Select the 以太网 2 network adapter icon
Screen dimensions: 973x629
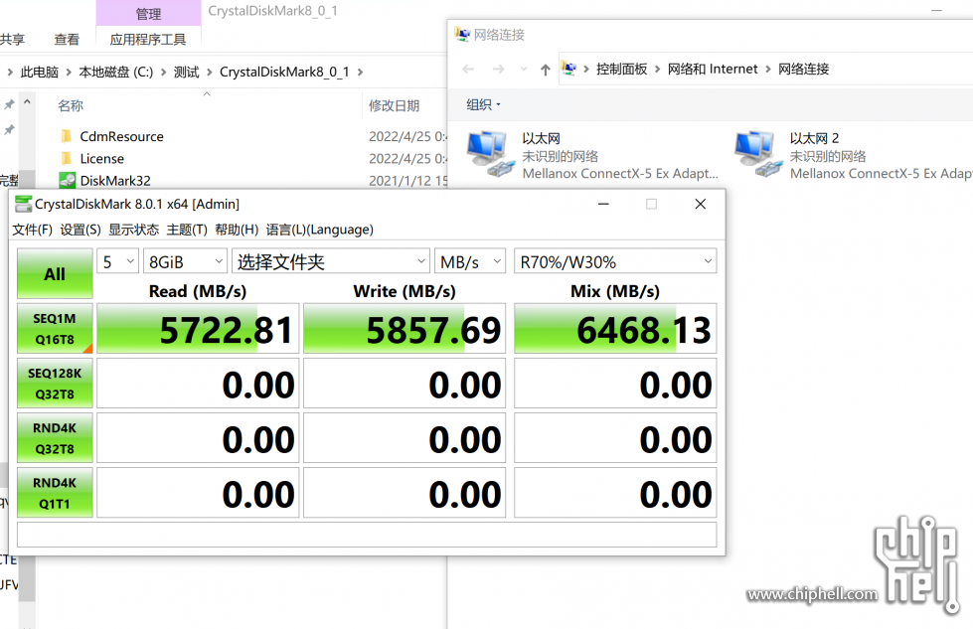(758, 154)
